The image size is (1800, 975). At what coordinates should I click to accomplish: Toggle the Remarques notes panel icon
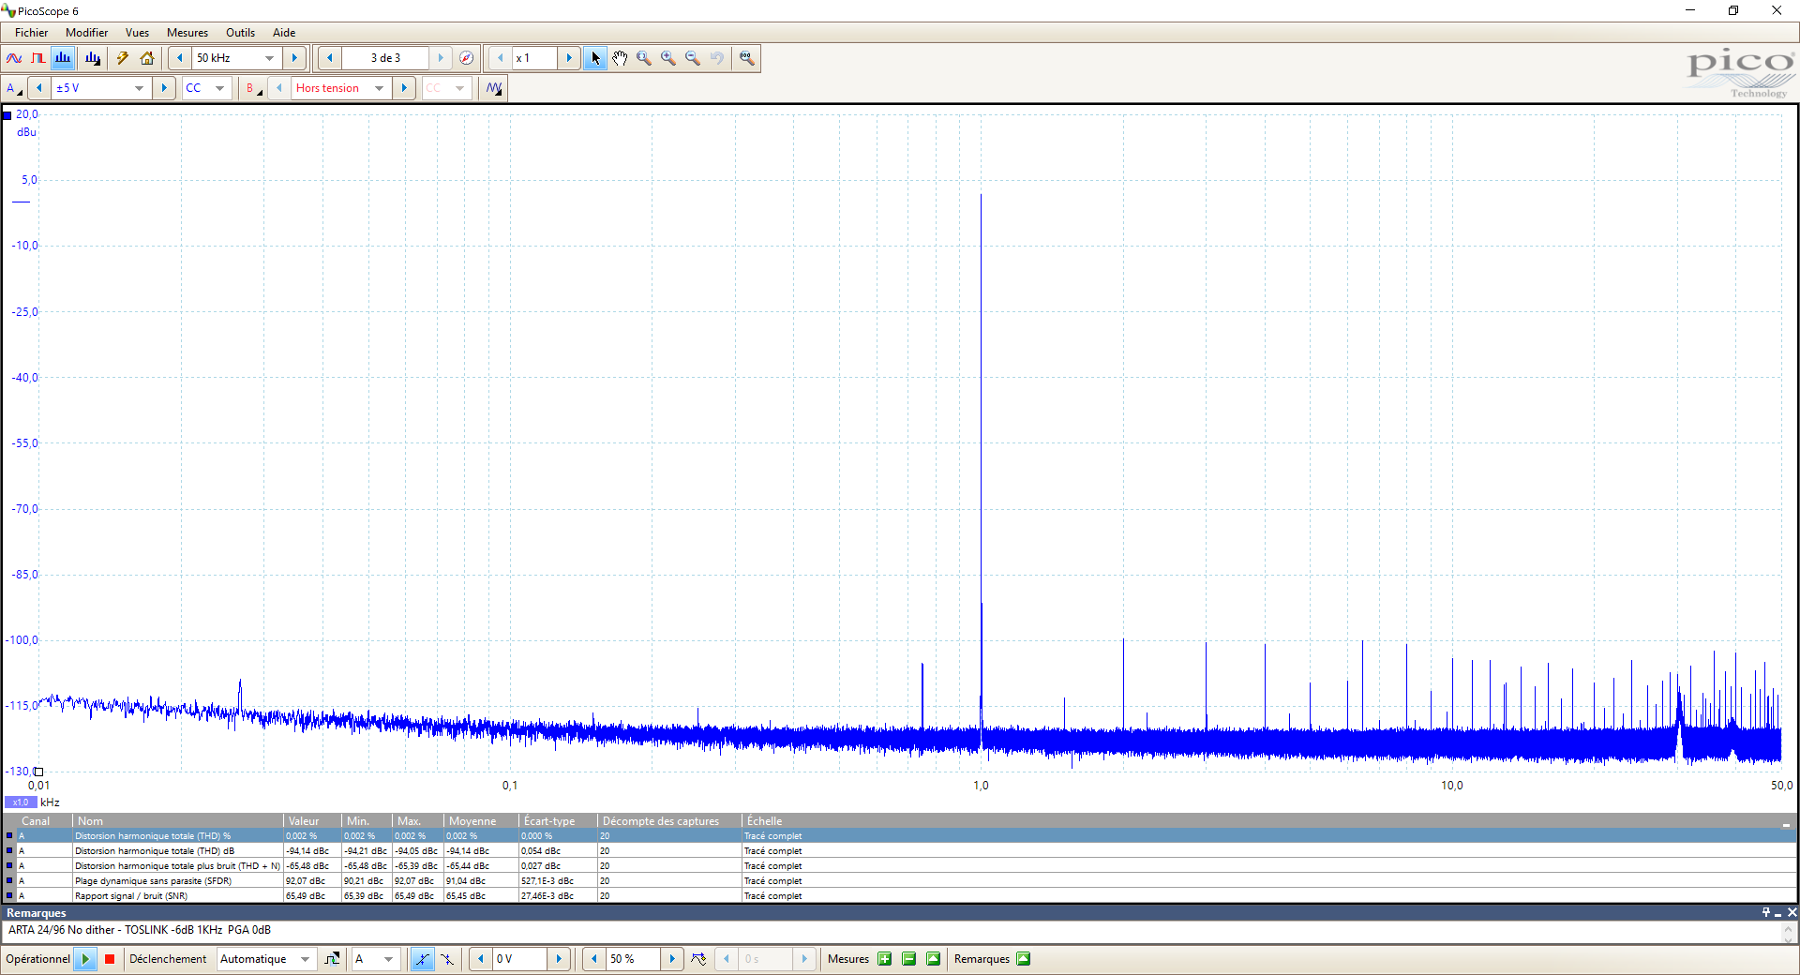tap(1024, 959)
